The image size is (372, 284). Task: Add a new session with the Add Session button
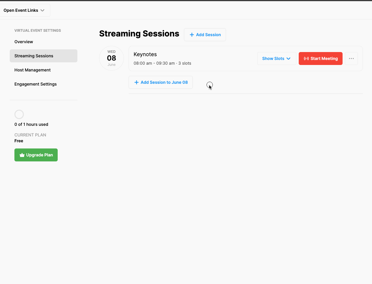click(x=205, y=35)
